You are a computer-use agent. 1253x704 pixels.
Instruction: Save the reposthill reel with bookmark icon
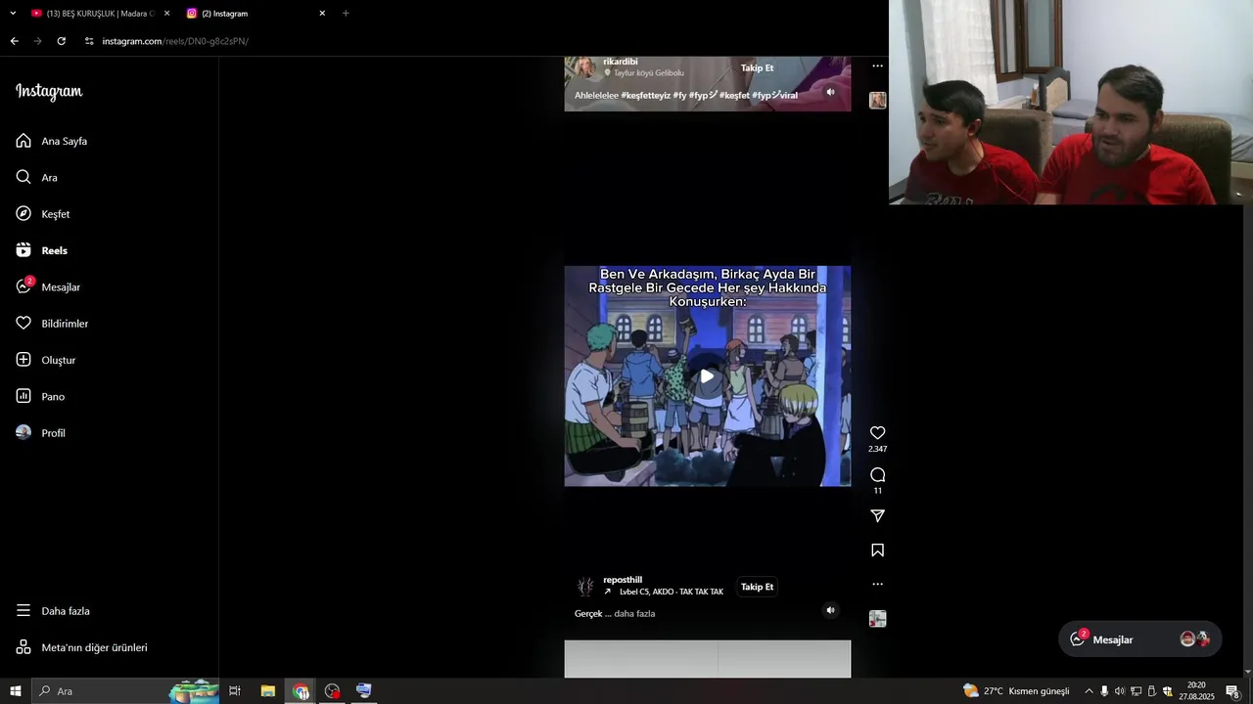pos(877,550)
